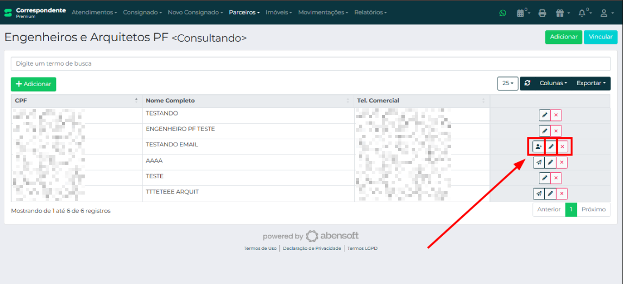Image resolution: width=623 pixels, height=284 pixels.
Task: Delete the TESTE row
Action: [556, 178]
